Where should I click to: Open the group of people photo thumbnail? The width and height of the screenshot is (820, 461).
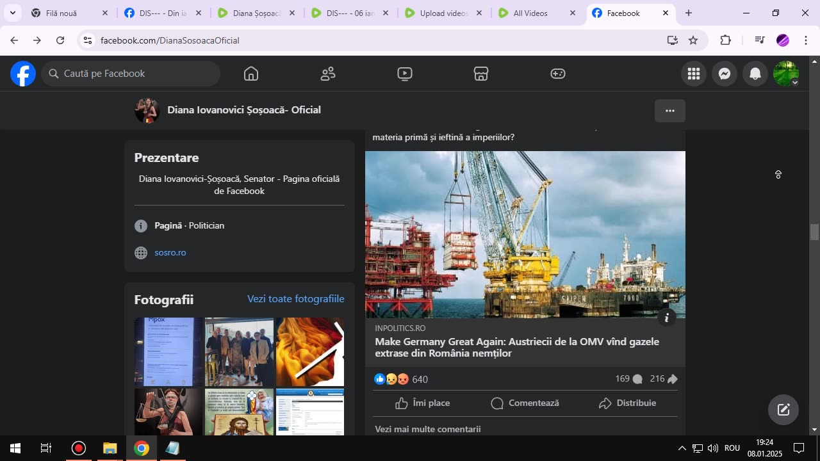pyautogui.click(x=239, y=352)
